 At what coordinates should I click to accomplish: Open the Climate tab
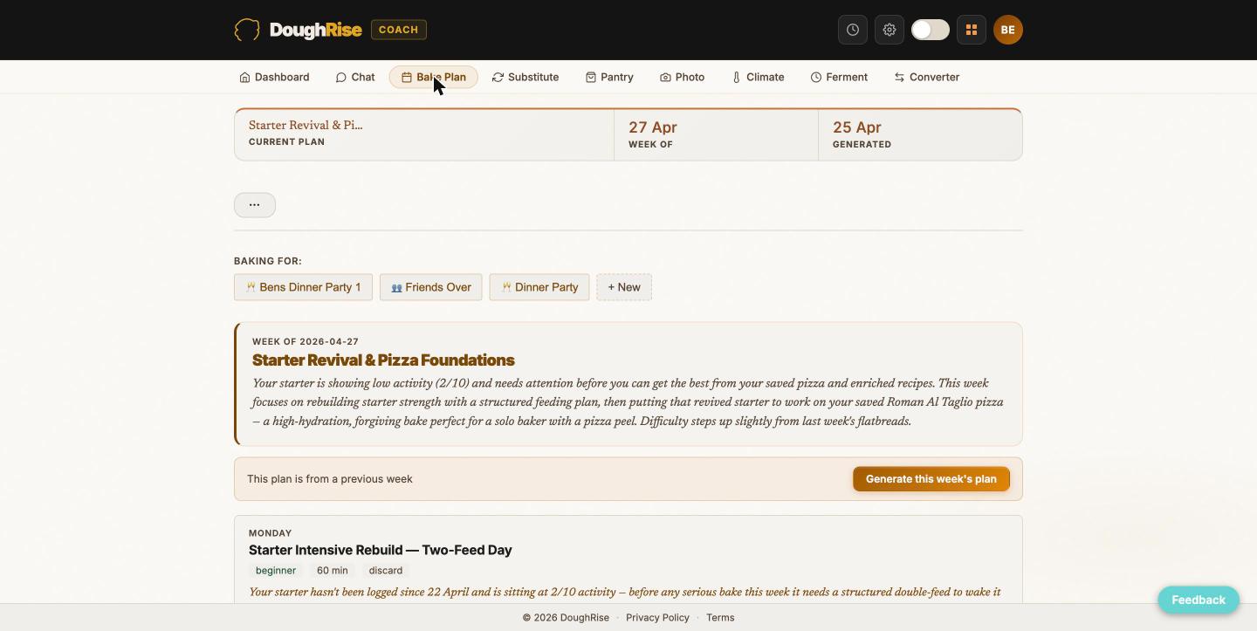758,77
